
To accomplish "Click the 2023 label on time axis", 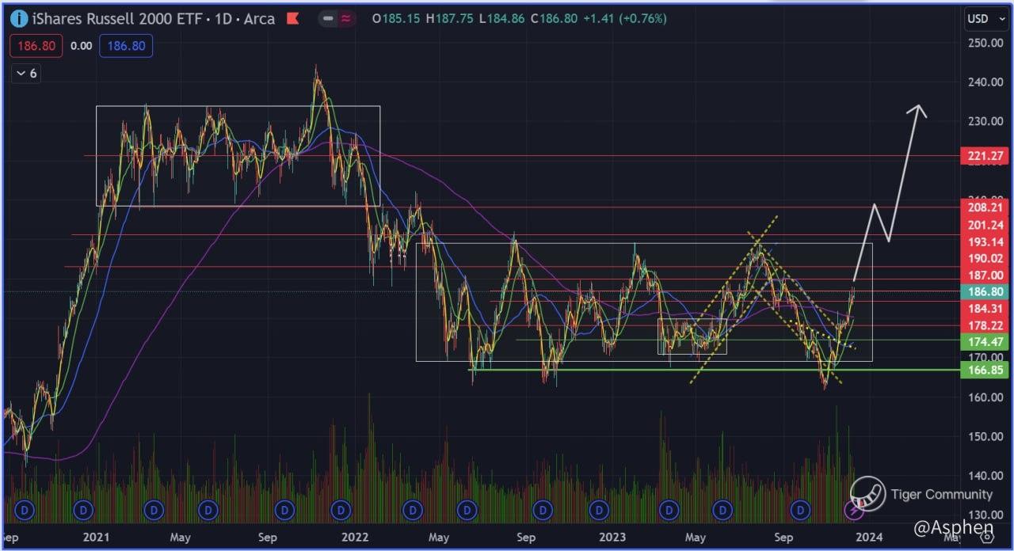I will [612, 537].
